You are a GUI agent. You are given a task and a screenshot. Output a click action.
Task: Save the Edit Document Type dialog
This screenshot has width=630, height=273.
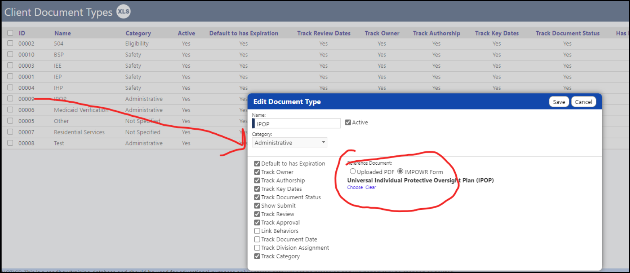pyautogui.click(x=559, y=102)
